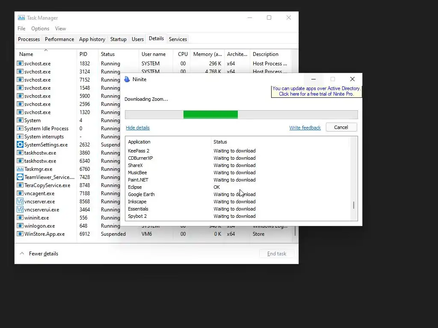
Task: Click the wininit.exe process icon
Action: click(x=20, y=217)
